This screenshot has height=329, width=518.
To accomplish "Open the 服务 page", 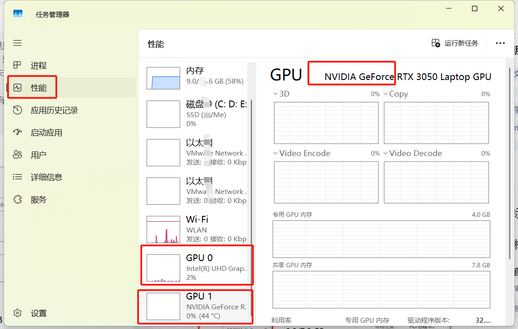I will [71, 199].
